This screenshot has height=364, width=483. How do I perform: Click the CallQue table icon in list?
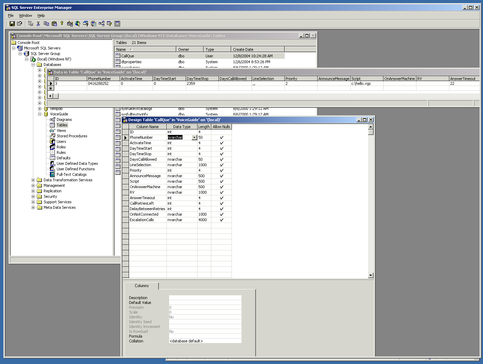[118, 56]
